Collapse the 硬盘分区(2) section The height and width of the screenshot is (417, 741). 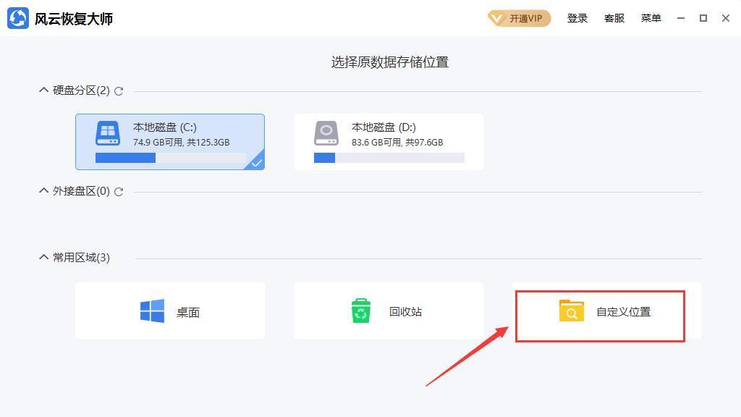(x=43, y=90)
